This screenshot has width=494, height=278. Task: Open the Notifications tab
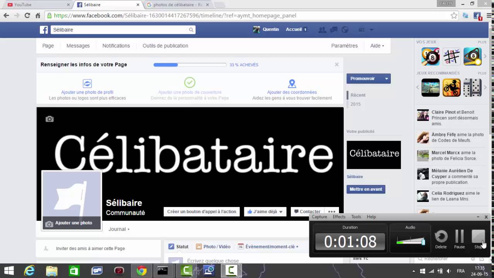(x=116, y=46)
